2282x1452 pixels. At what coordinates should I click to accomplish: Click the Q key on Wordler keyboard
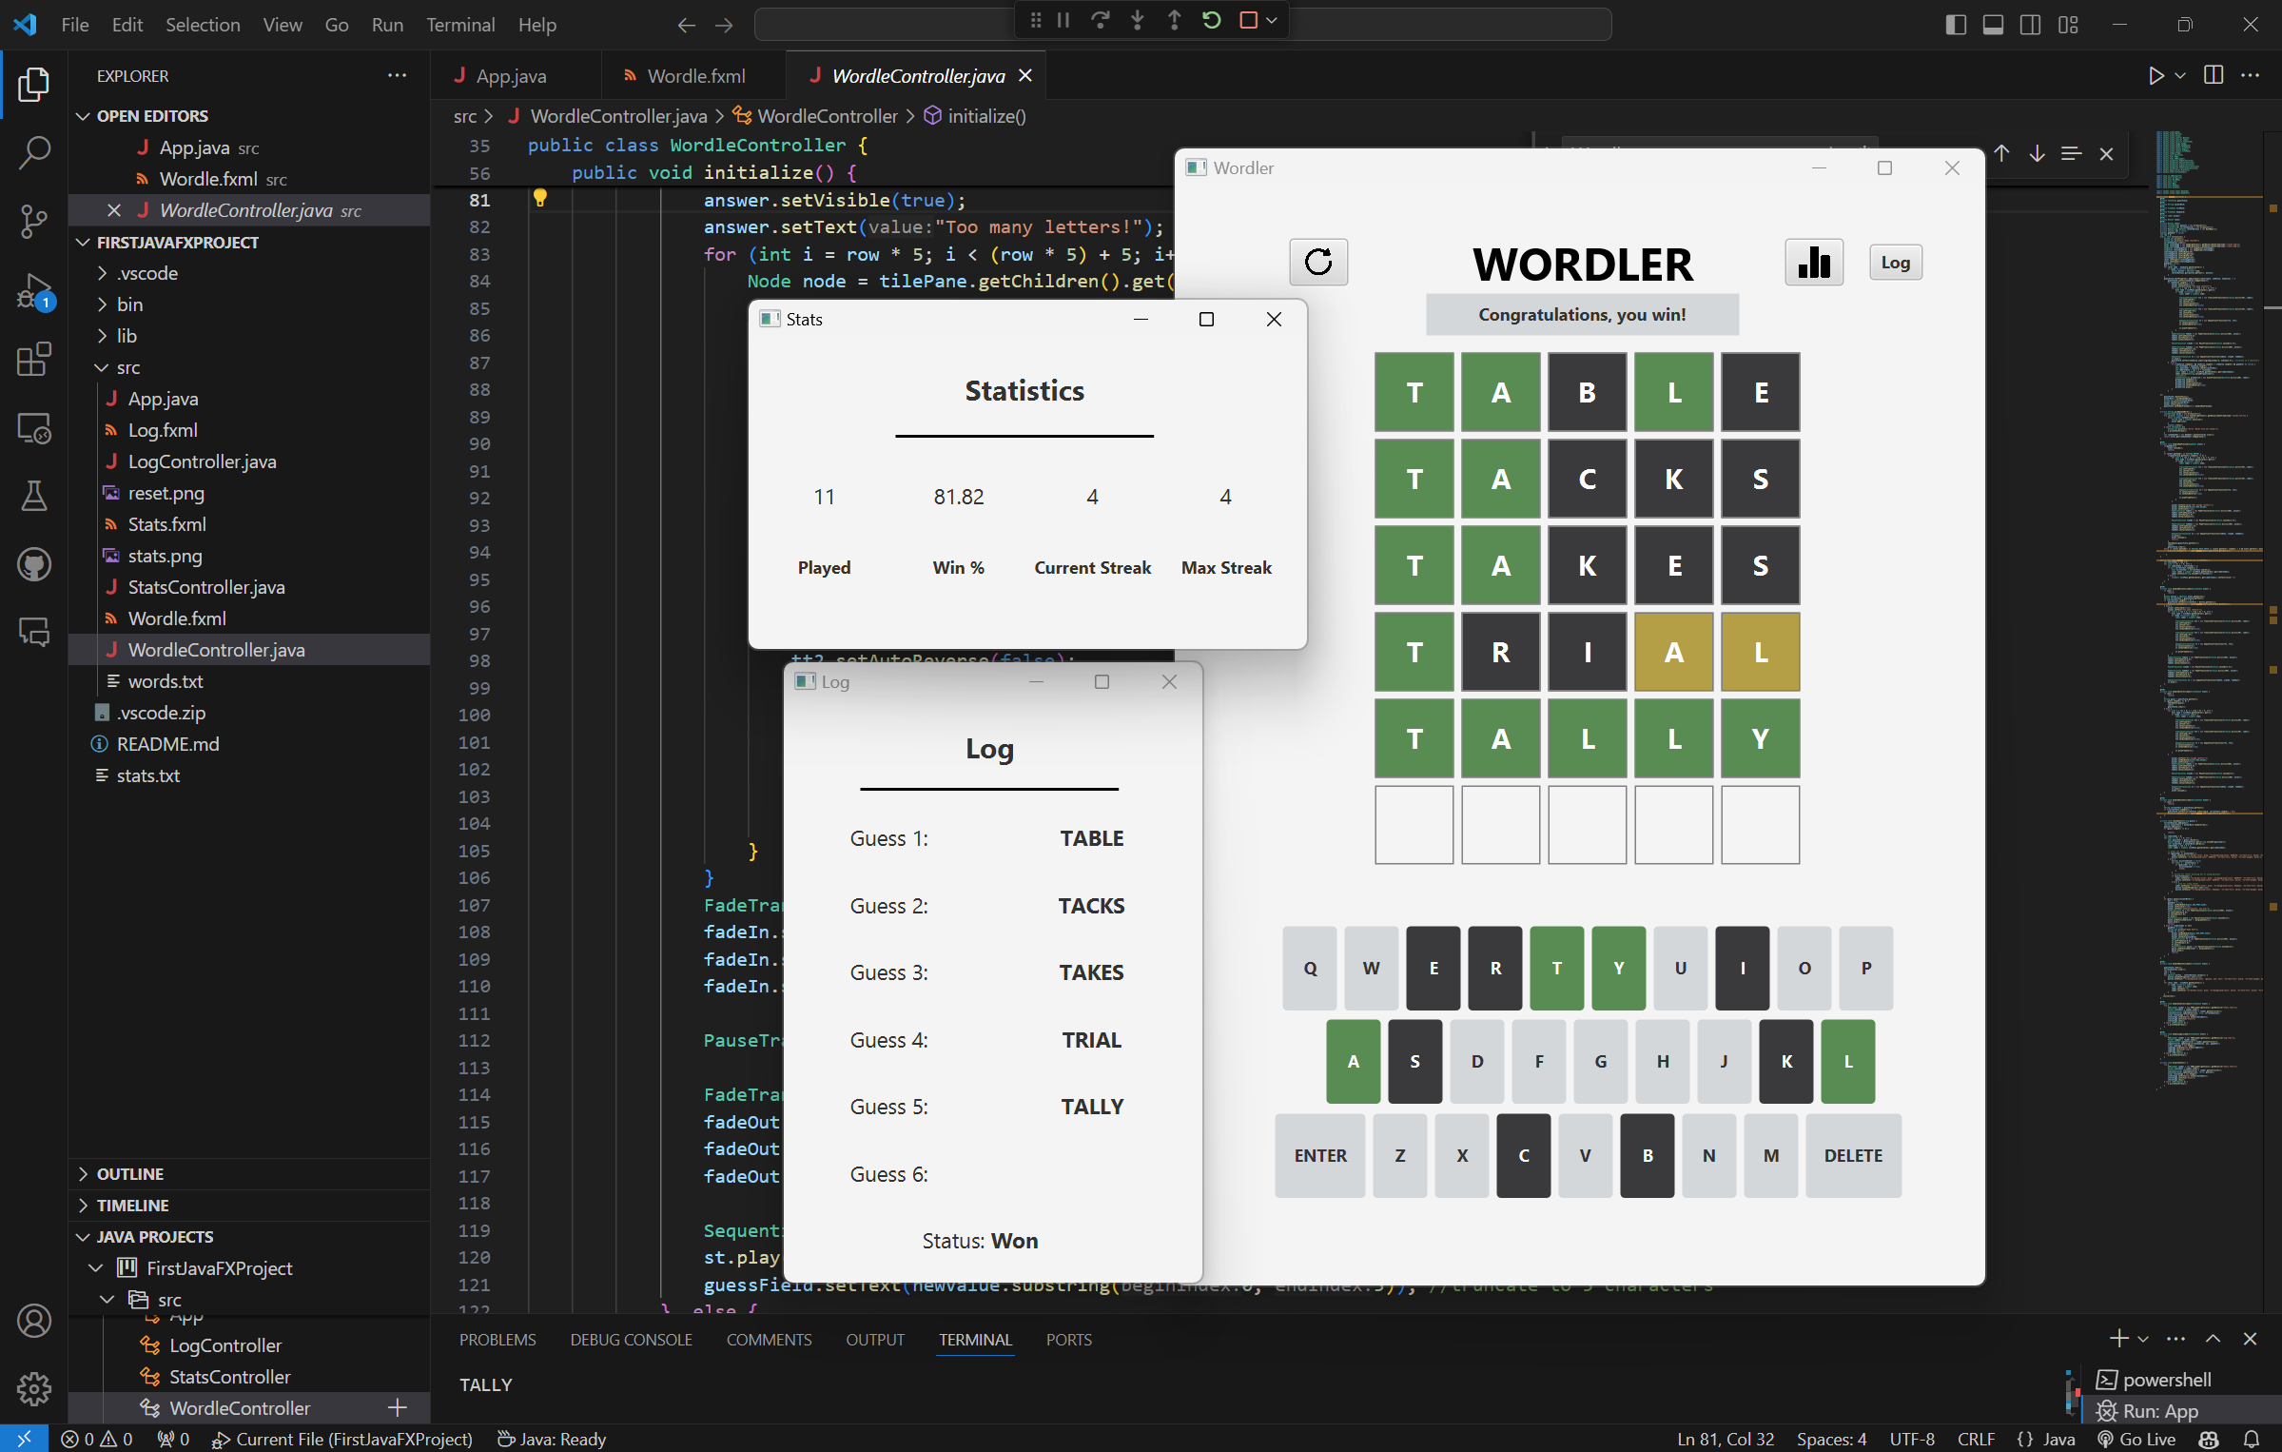(1310, 968)
